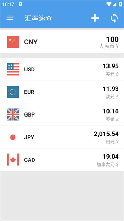Tap the Wi-Fi signal status icon

click(108, 4)
